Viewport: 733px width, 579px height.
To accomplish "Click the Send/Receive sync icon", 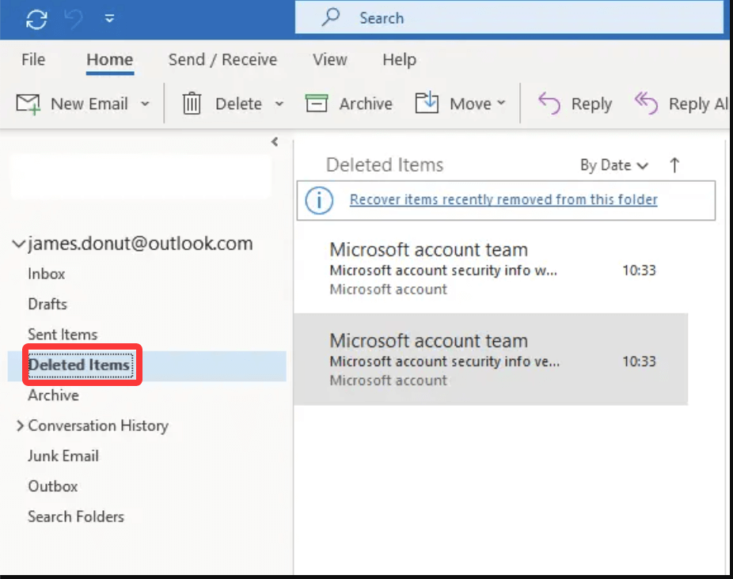I will pos(37,17).
